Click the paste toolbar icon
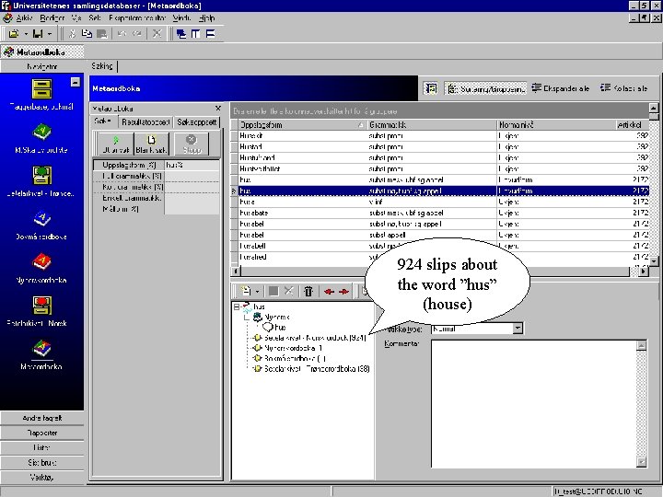Viewport: 663px width, 497px height. tap(101, 33)
